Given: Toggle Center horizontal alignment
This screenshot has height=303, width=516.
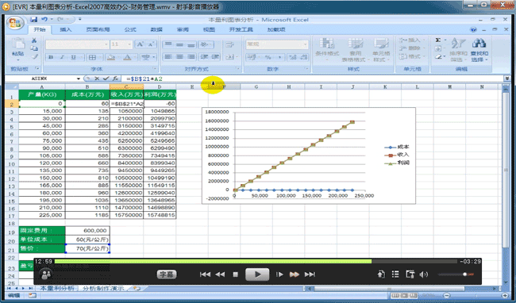Looking at the screenshot, I should point(179,57).
